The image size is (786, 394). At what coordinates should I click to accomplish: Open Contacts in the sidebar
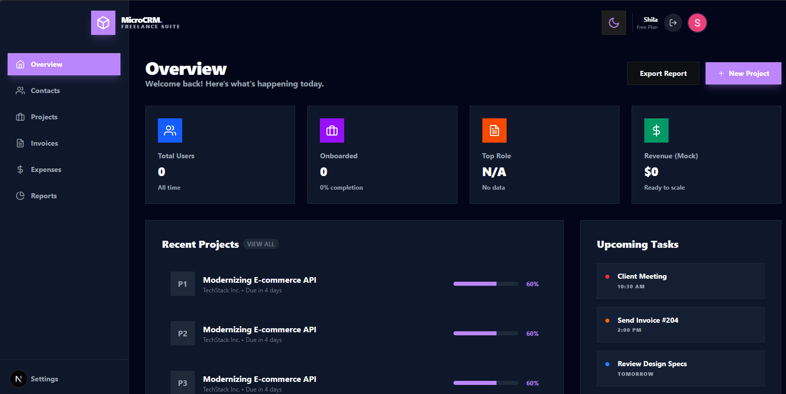click(x=45, y=91)
